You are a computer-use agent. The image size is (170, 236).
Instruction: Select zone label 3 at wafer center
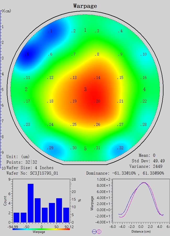tap(85, 89)
